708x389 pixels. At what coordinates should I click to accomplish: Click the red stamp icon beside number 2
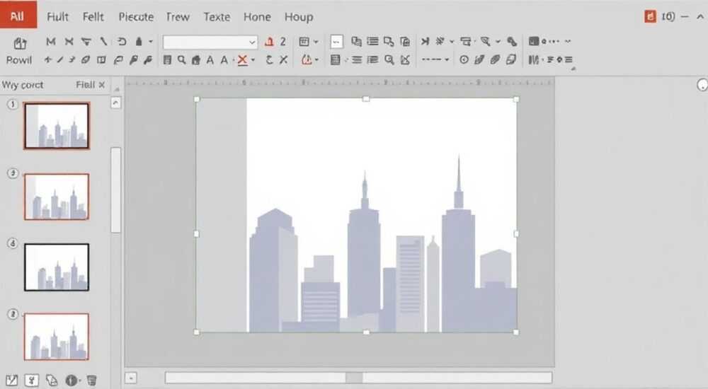pos(270,42)
